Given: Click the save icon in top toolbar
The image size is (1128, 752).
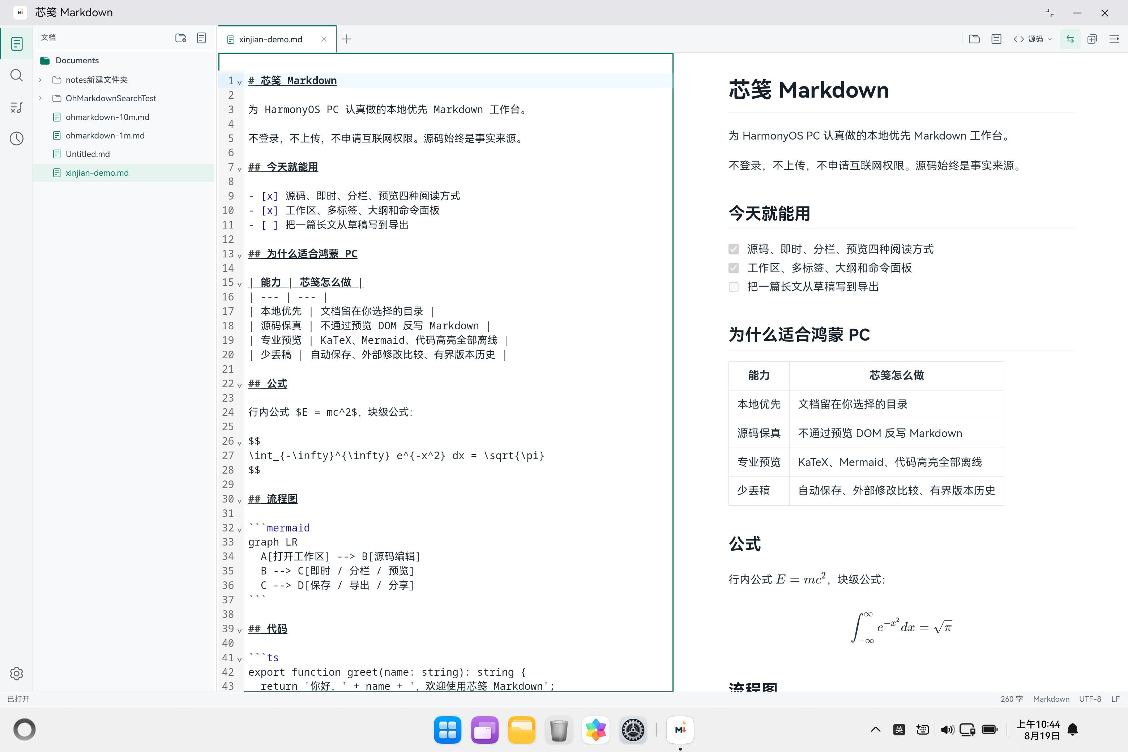Looking at the screenshot, I should [996, 39].
